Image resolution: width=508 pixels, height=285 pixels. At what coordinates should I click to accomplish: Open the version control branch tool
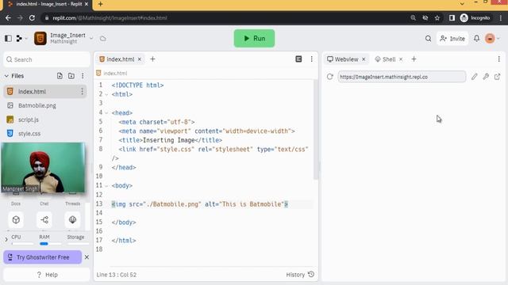point(44,220)
